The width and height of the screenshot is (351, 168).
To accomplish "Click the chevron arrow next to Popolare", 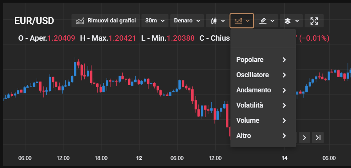I will [x=284, y=60].
